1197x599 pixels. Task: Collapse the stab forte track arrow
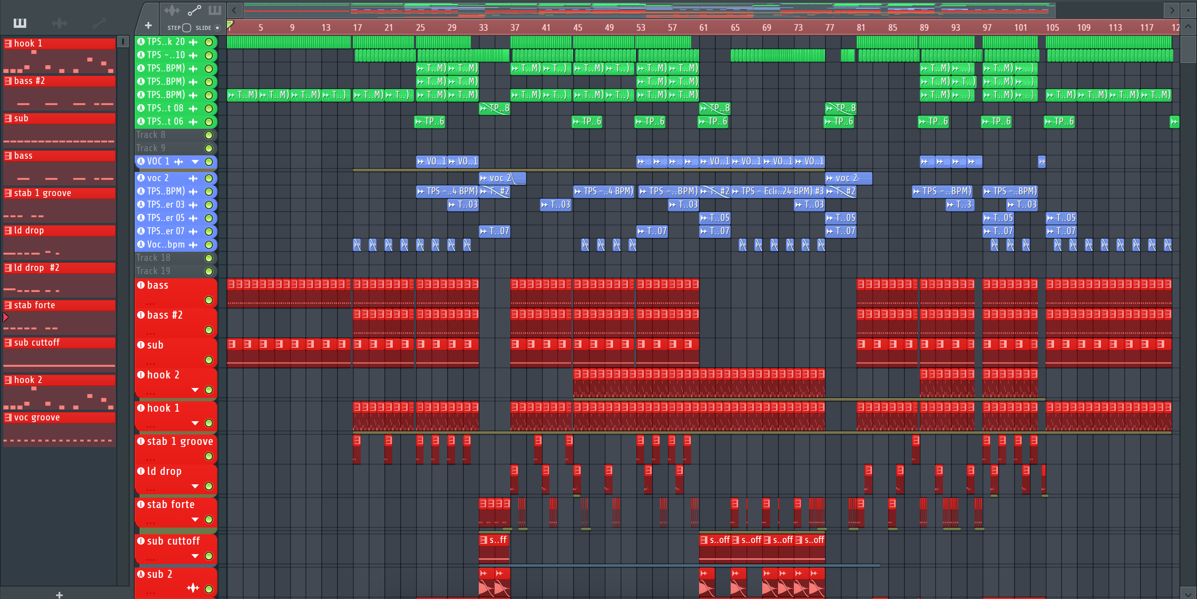(195, 520)
